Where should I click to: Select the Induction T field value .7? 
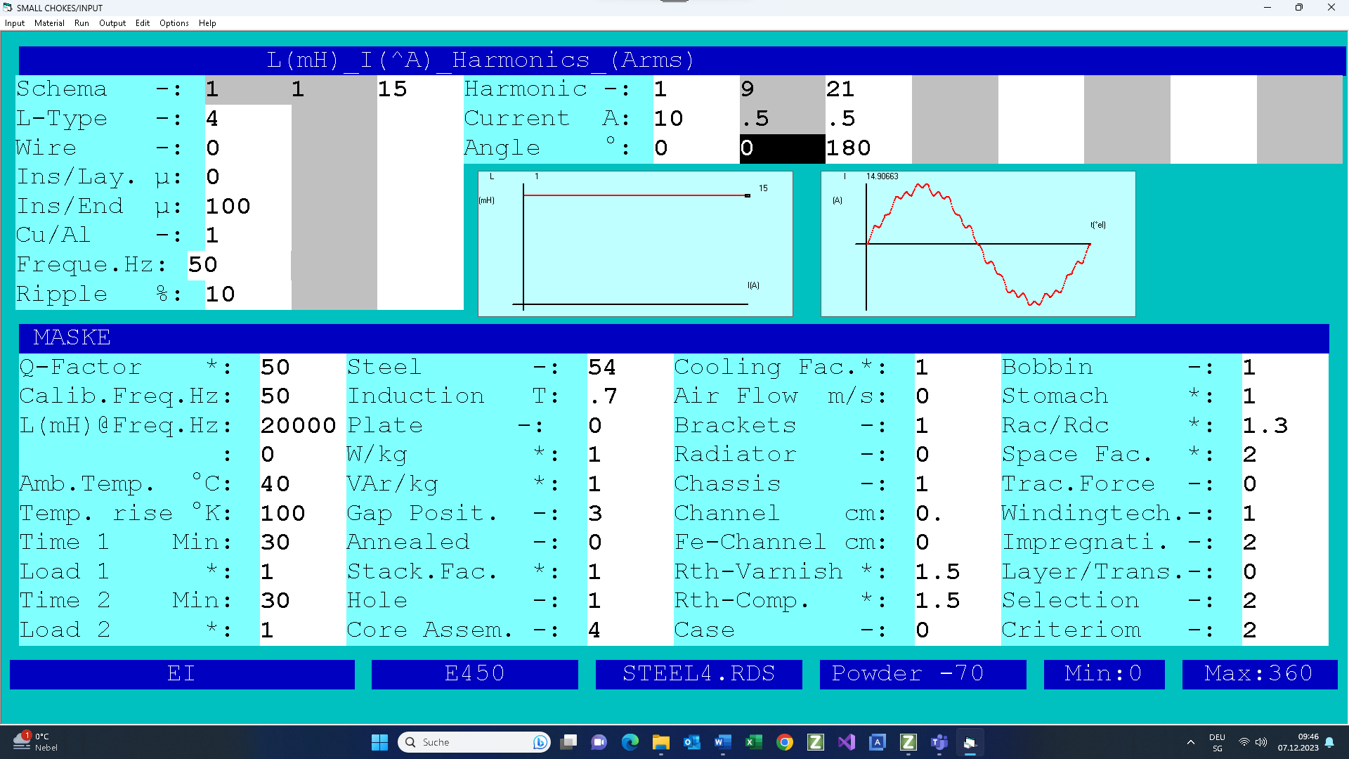[630, 396]
